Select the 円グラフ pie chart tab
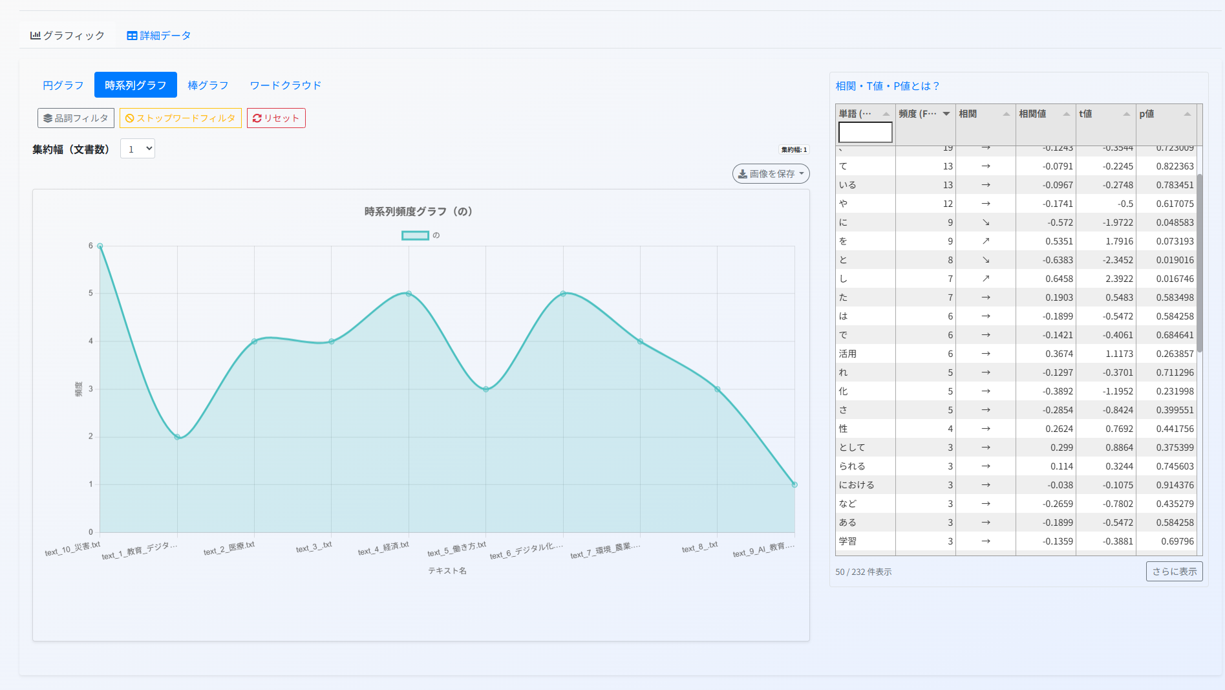This screenshot has height=690, width=1225. (63, 85)
